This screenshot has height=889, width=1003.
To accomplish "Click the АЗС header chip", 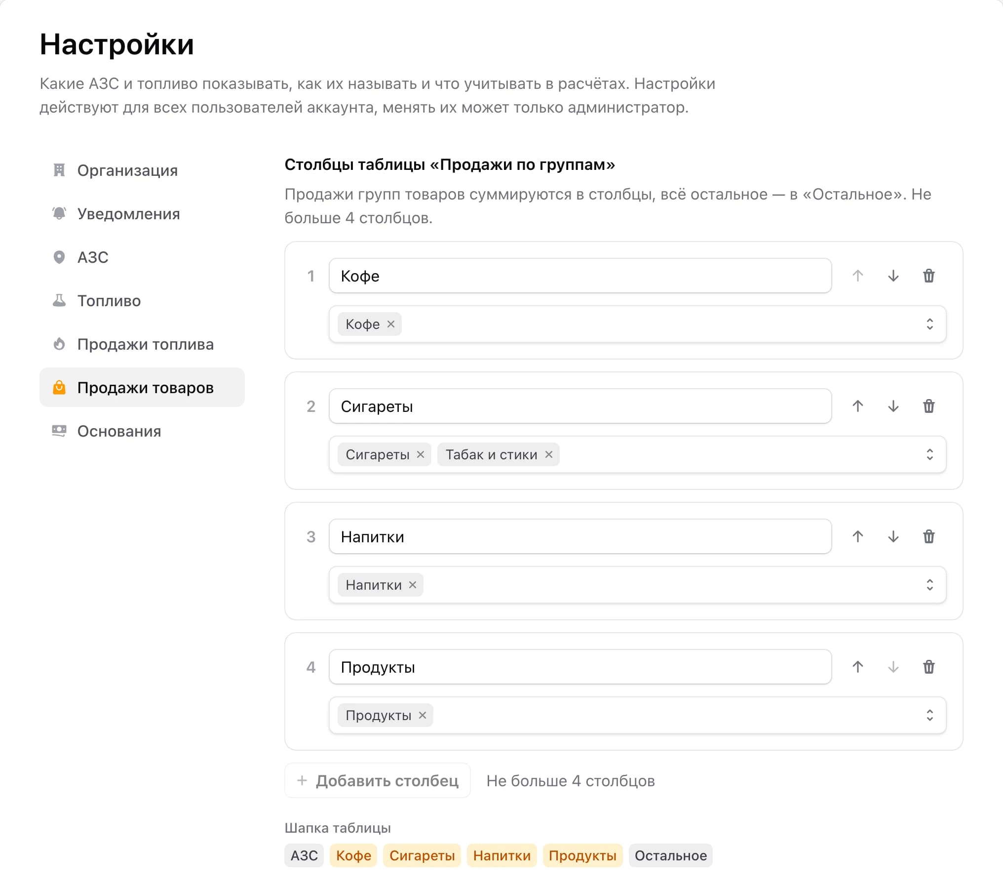I will click(304, 855).
